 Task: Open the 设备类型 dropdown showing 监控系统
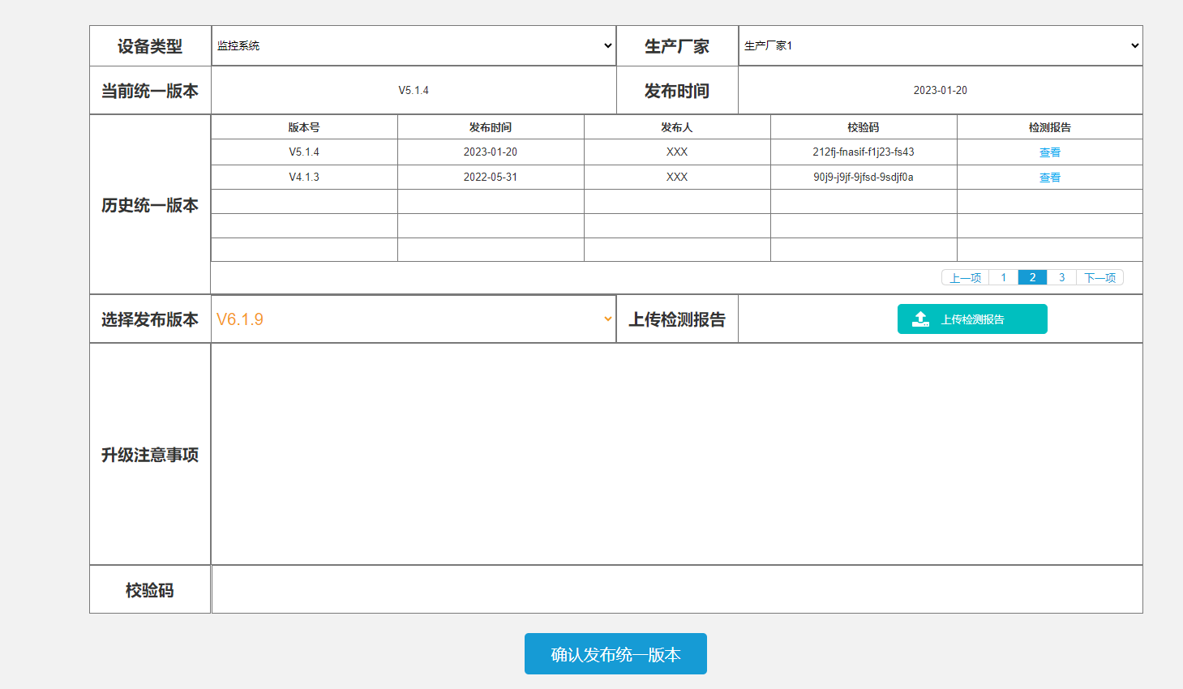pyautogui.click(x=414, y=45)
